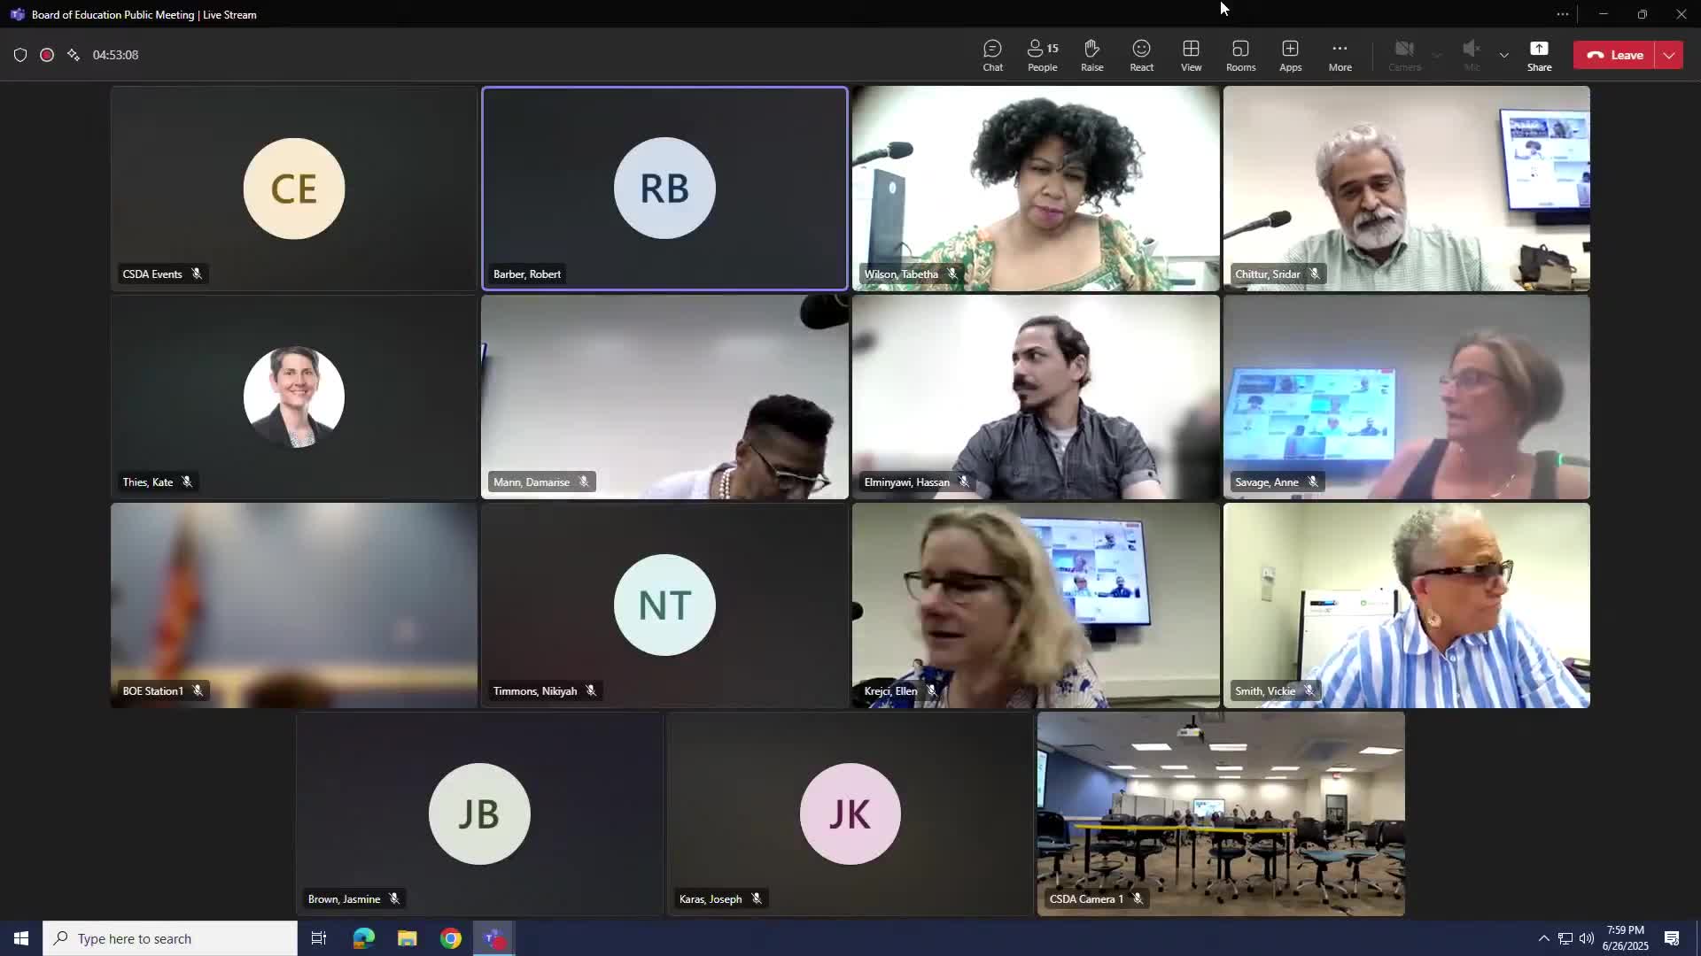Image resolution: width=1701 pixels, height=956 pixels.
Task: Change the meeting View layout
Action: 1191,55
